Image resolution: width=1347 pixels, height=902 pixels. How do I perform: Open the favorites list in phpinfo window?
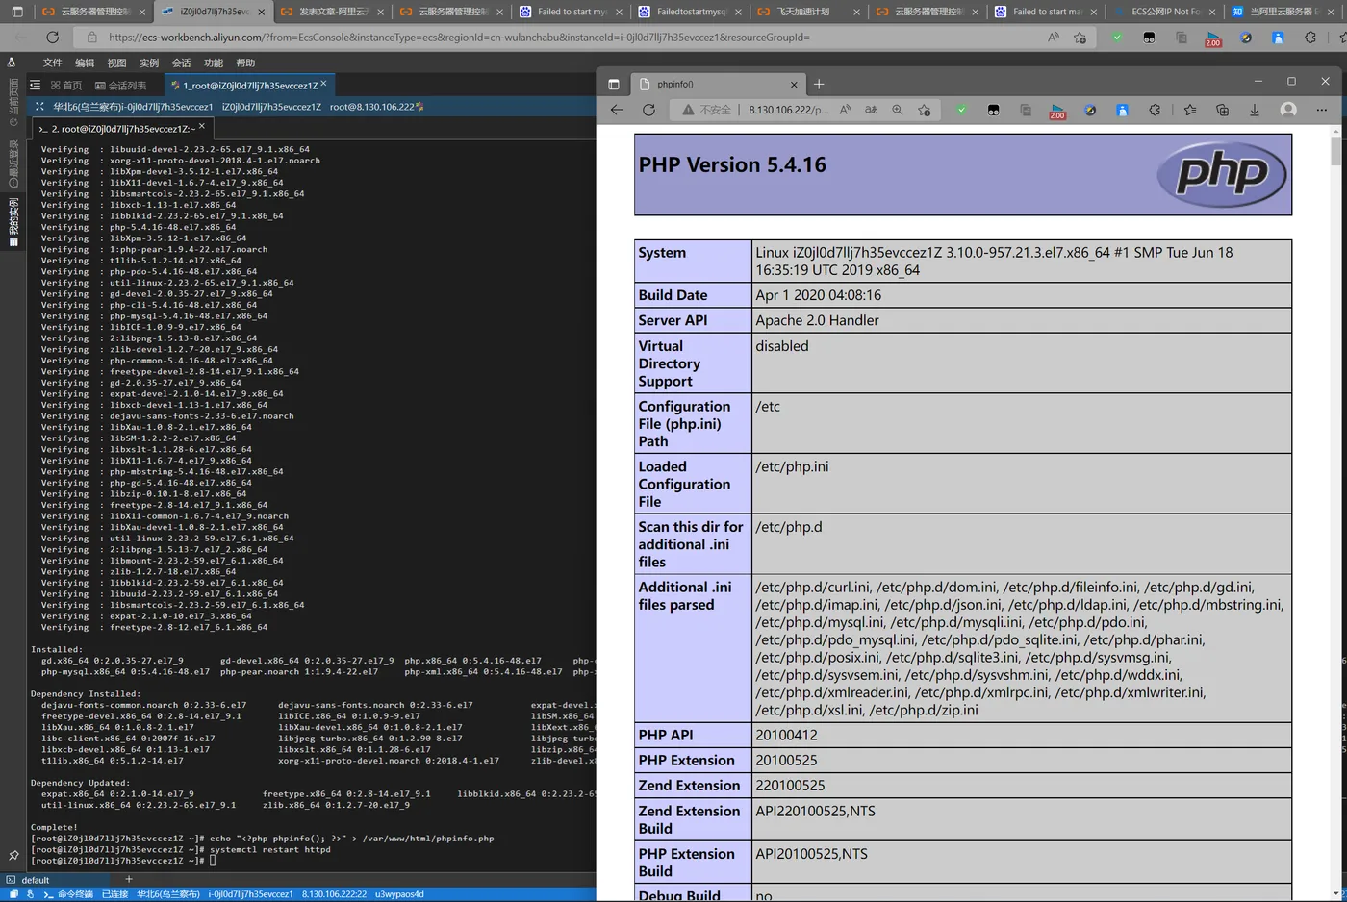(x=1190, y=110)
